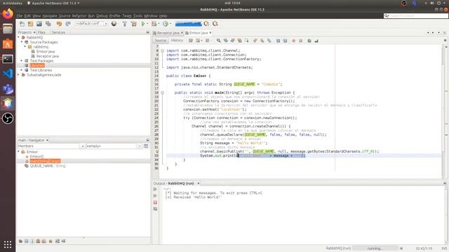Screen dimensions: 449x252
Task: Click the Undo toolbar icon
Action: pos(59,24)
